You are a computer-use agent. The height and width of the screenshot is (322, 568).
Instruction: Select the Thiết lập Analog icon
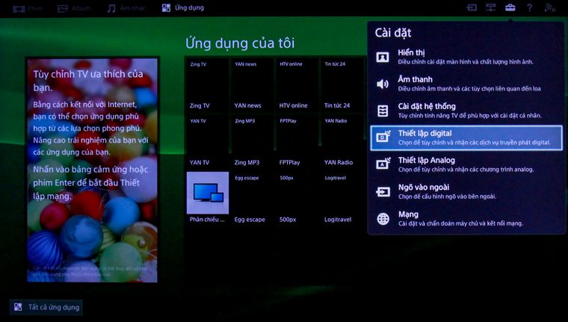pyautogui.click(x=383, y=164)
